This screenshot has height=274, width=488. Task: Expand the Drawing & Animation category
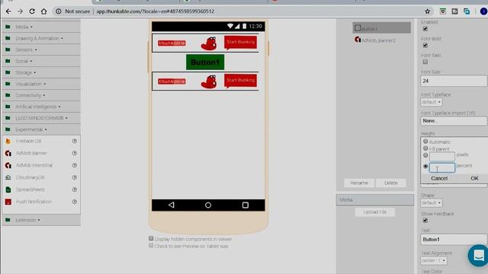41,39
